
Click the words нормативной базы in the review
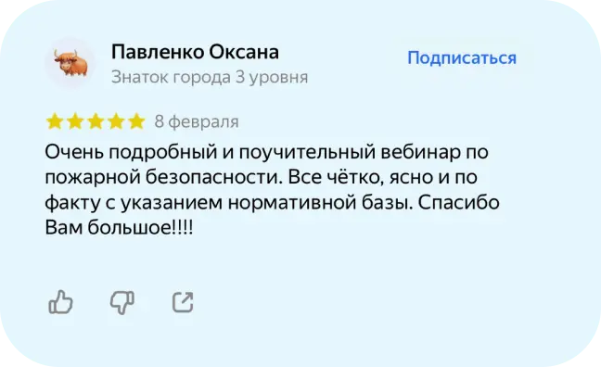pyautogui.click(x=321, y=203)
